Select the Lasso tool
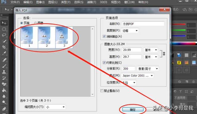This screenshot has height=114, width=197. click(4, 35)
